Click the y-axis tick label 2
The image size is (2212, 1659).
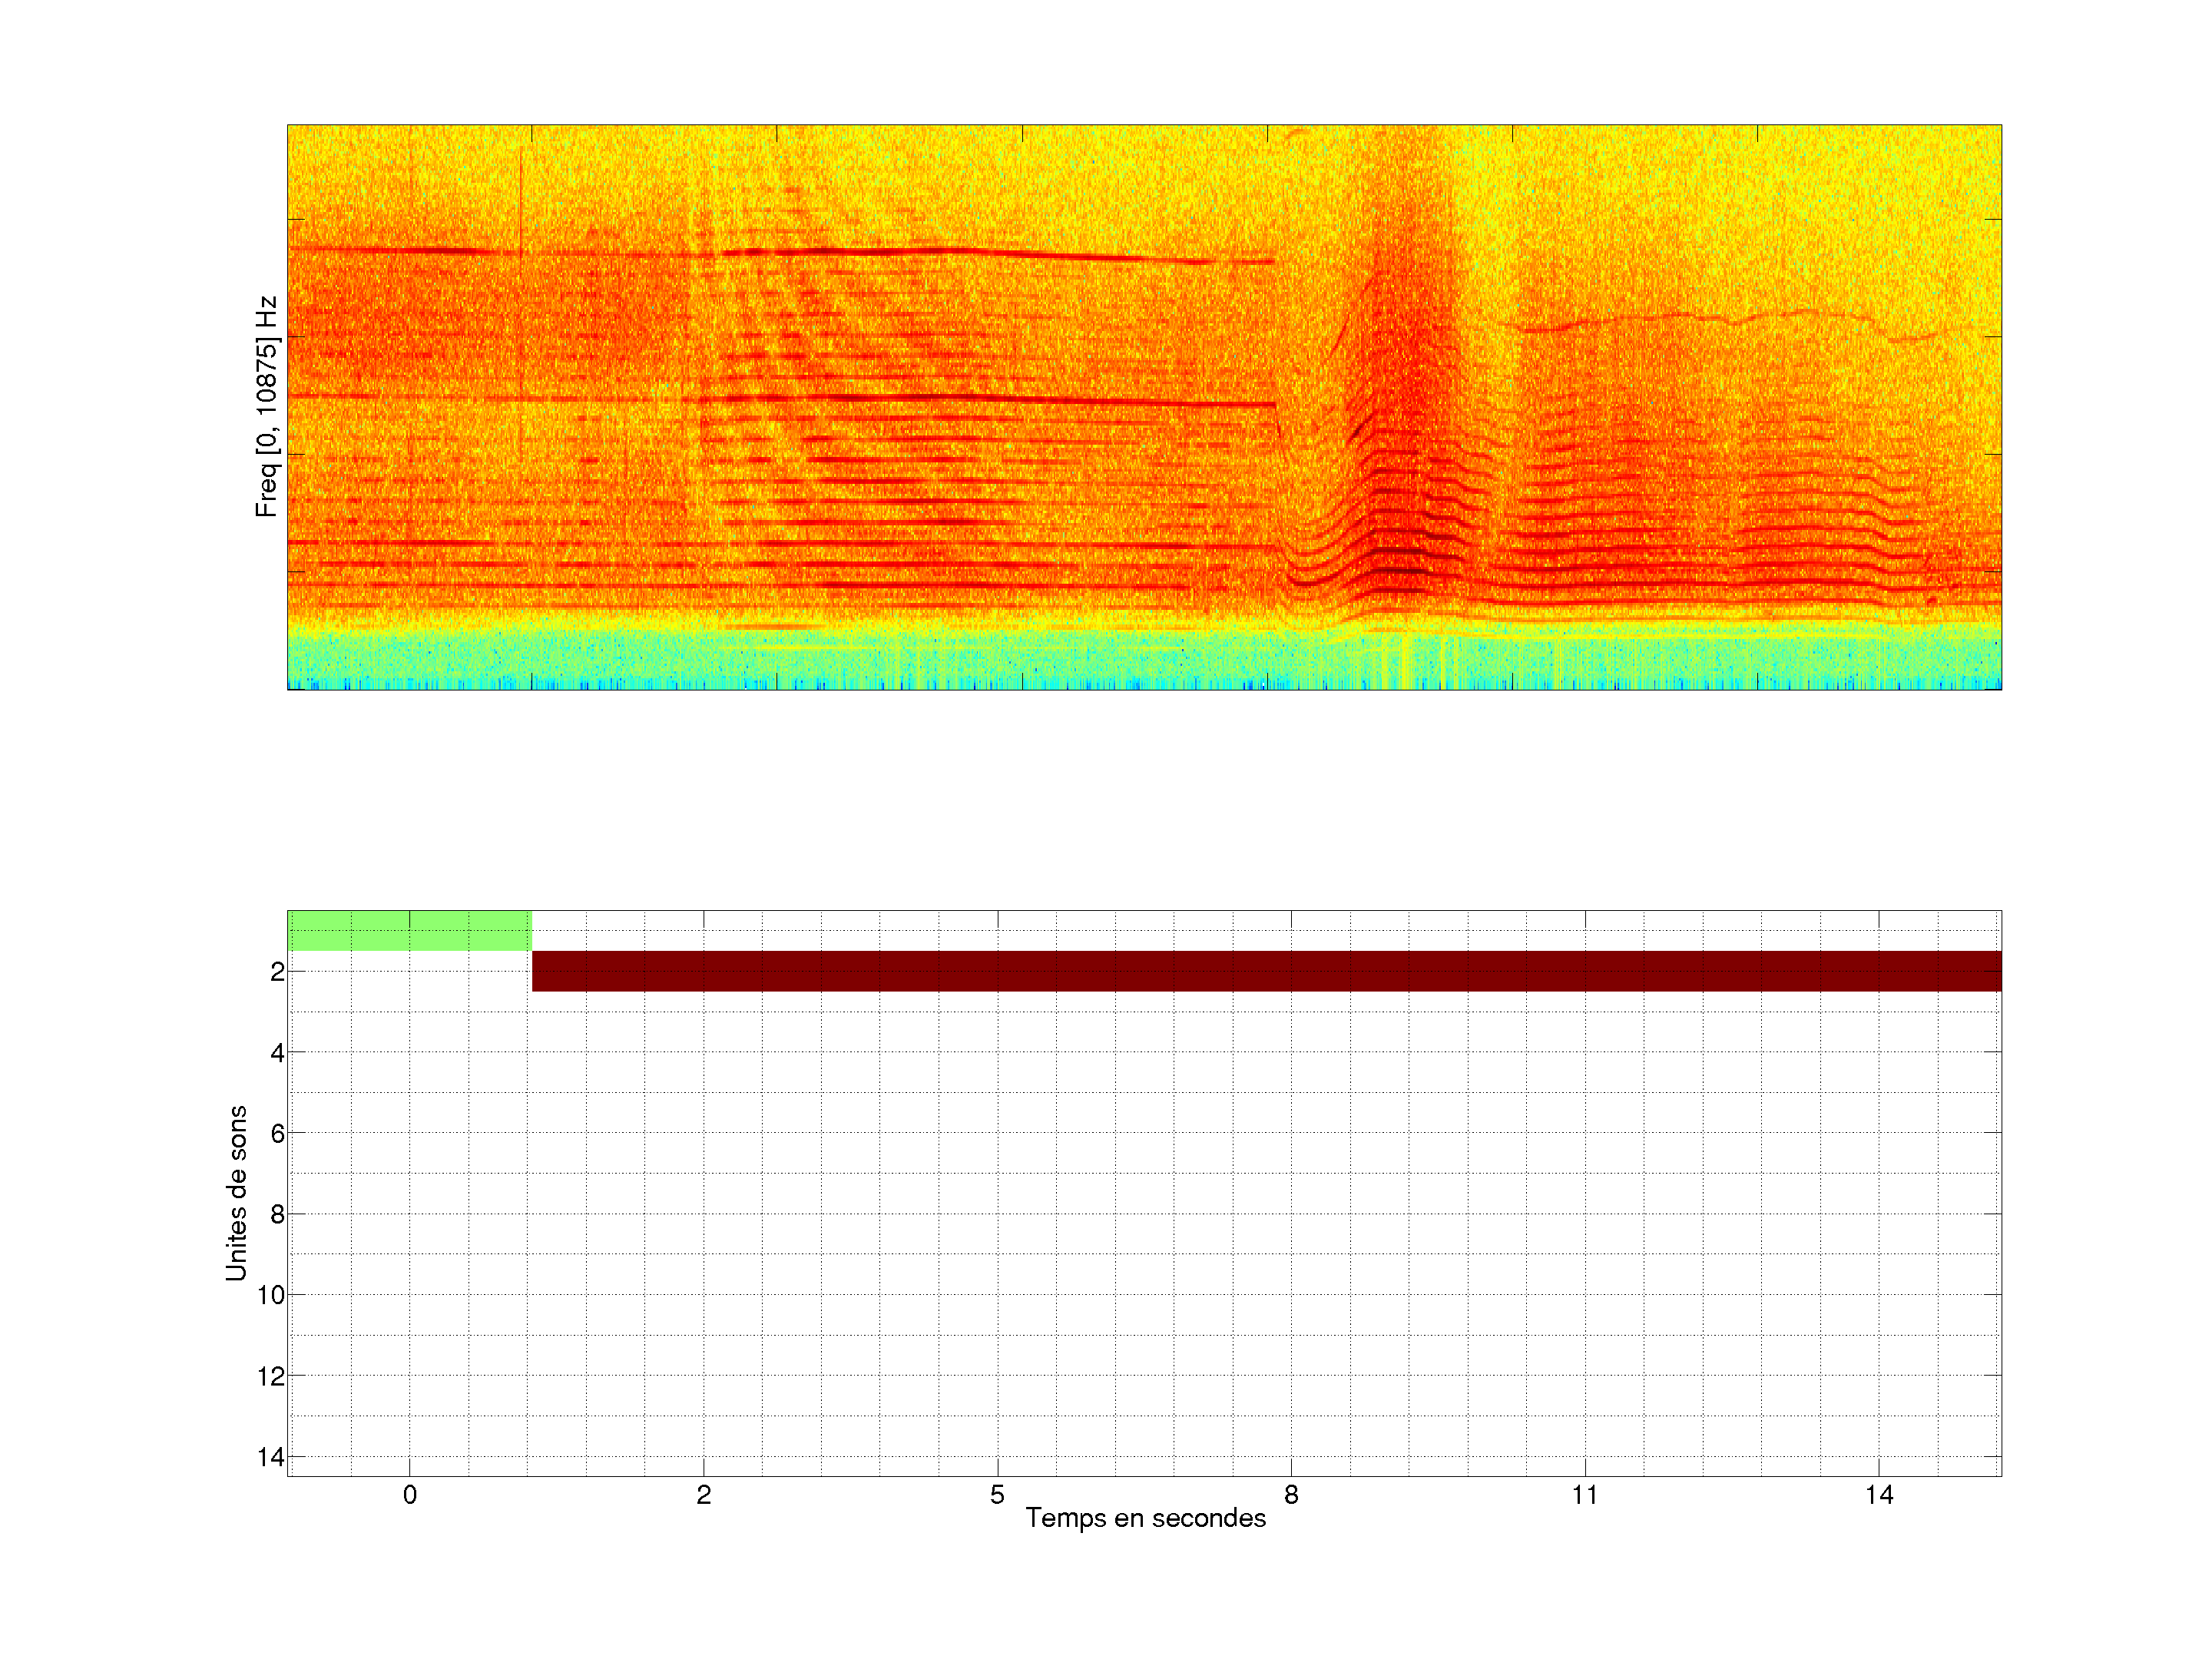click(x=277, y=972)
